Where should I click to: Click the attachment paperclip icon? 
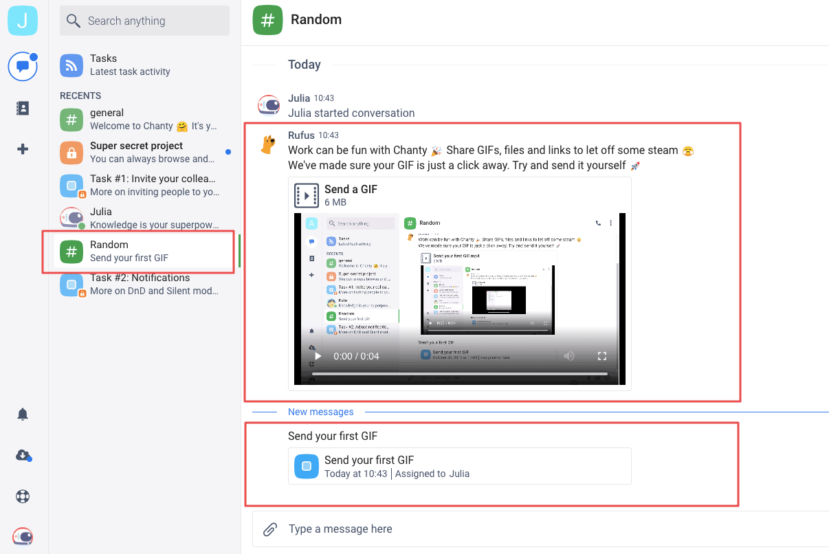270,529
